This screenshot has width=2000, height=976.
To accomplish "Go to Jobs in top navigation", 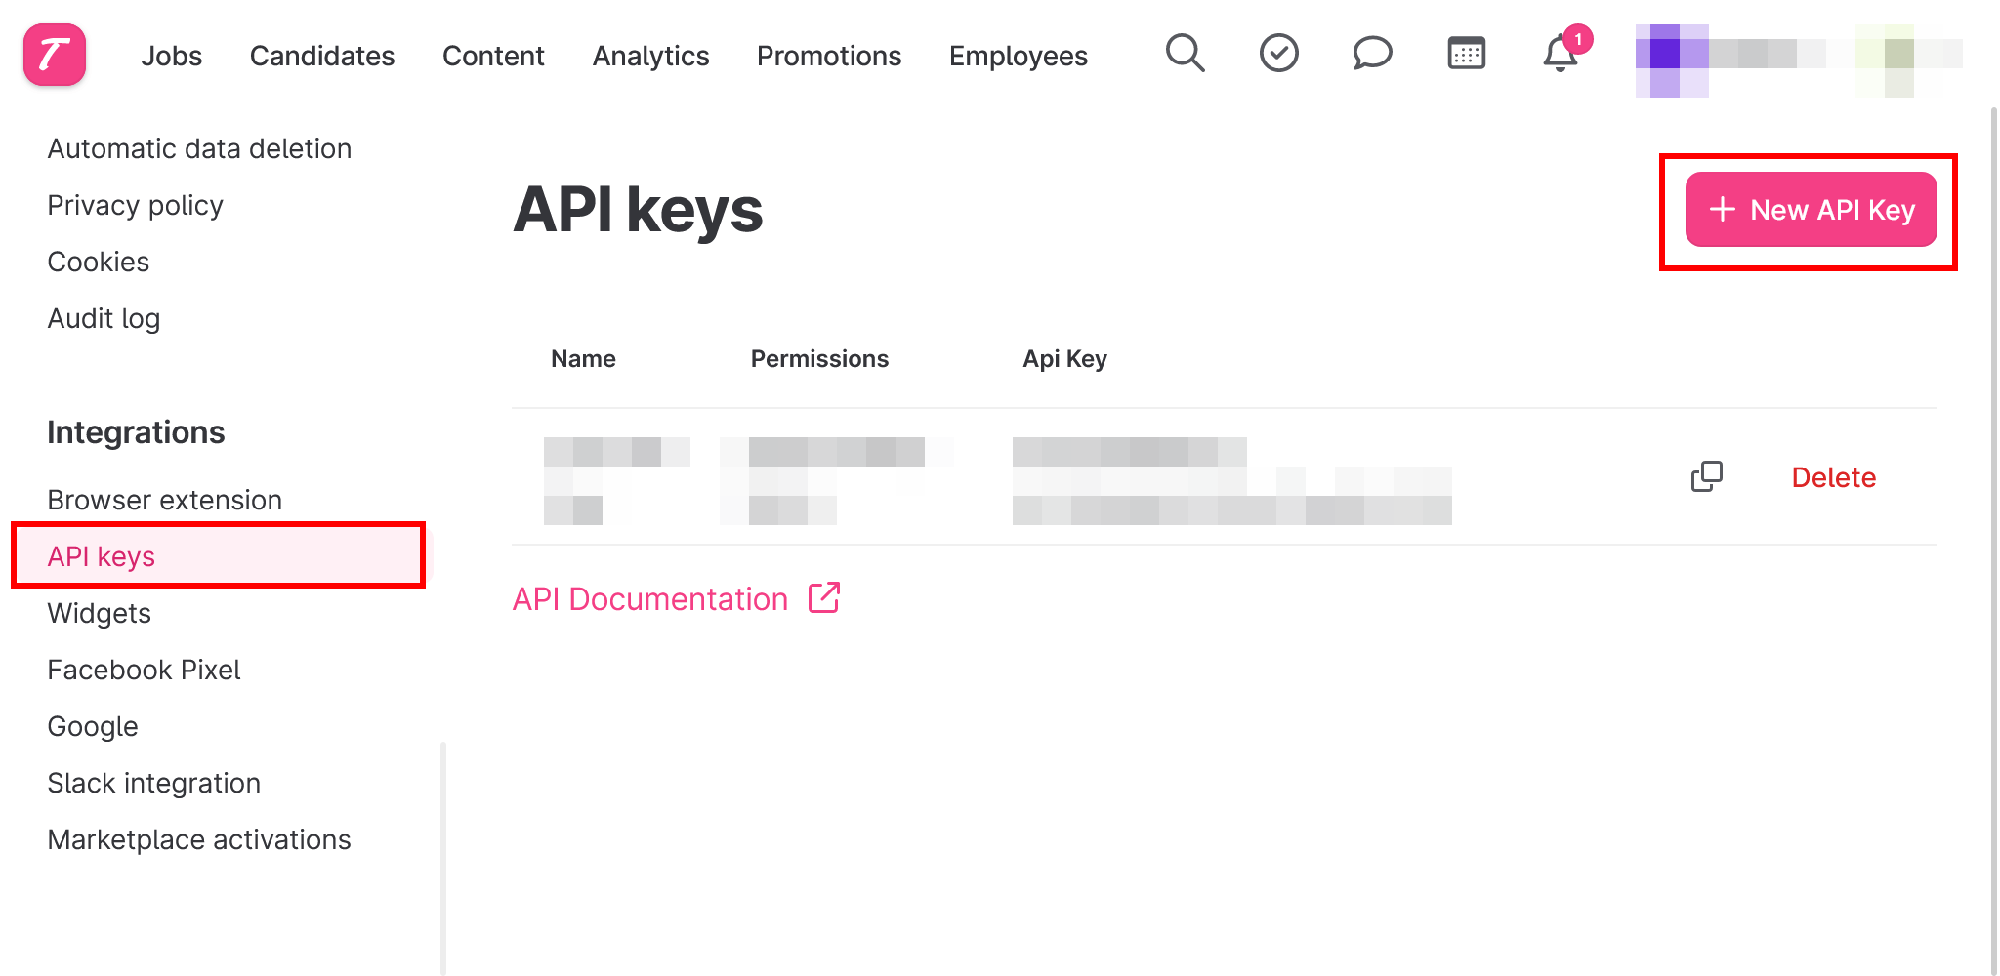I will point(172,56).
